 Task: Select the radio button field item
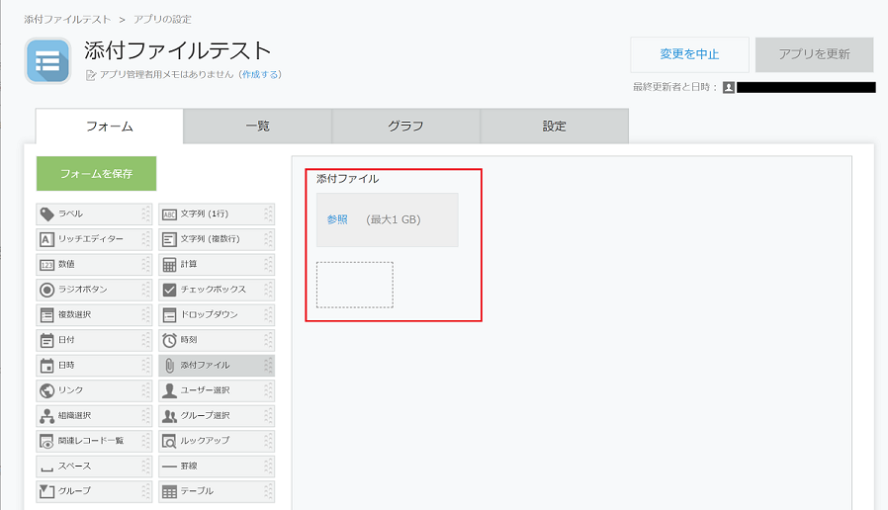[93, 290]
